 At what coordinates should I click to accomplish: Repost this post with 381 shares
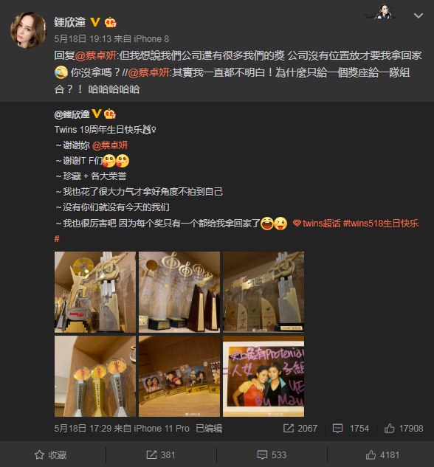tap(161, 454)
